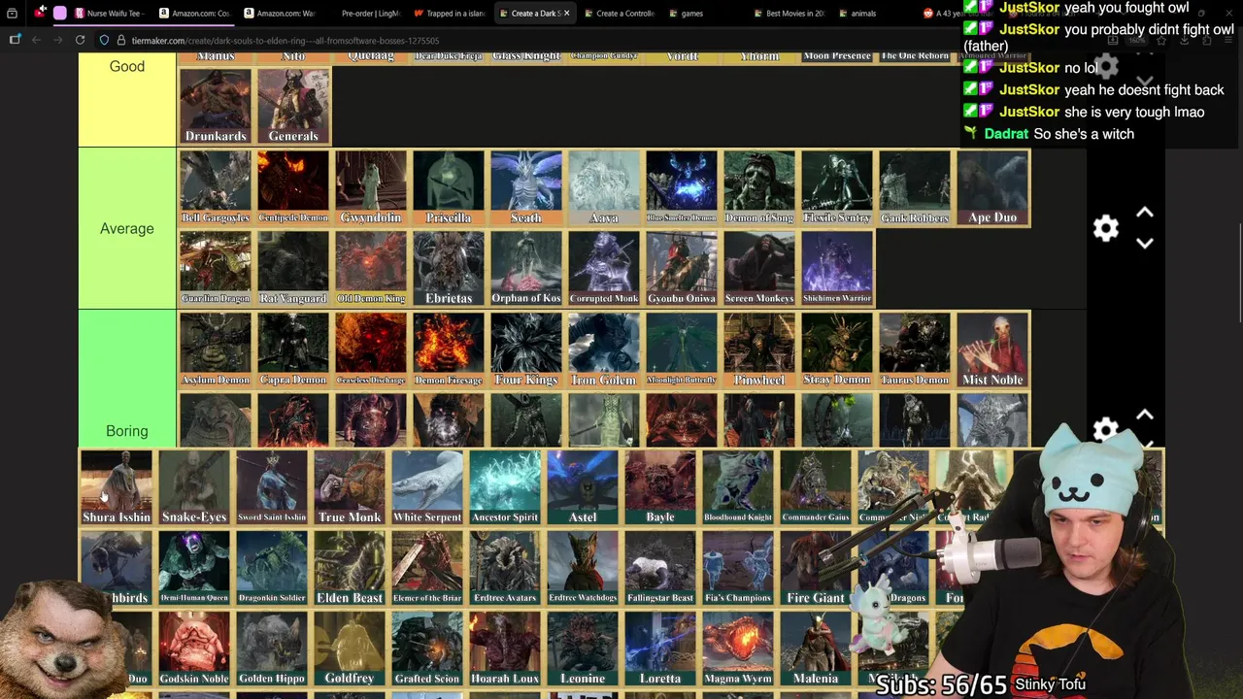The image size is (1243, 699).
Task: Open the pinned YouTube tab
Action: coord(39,13)
